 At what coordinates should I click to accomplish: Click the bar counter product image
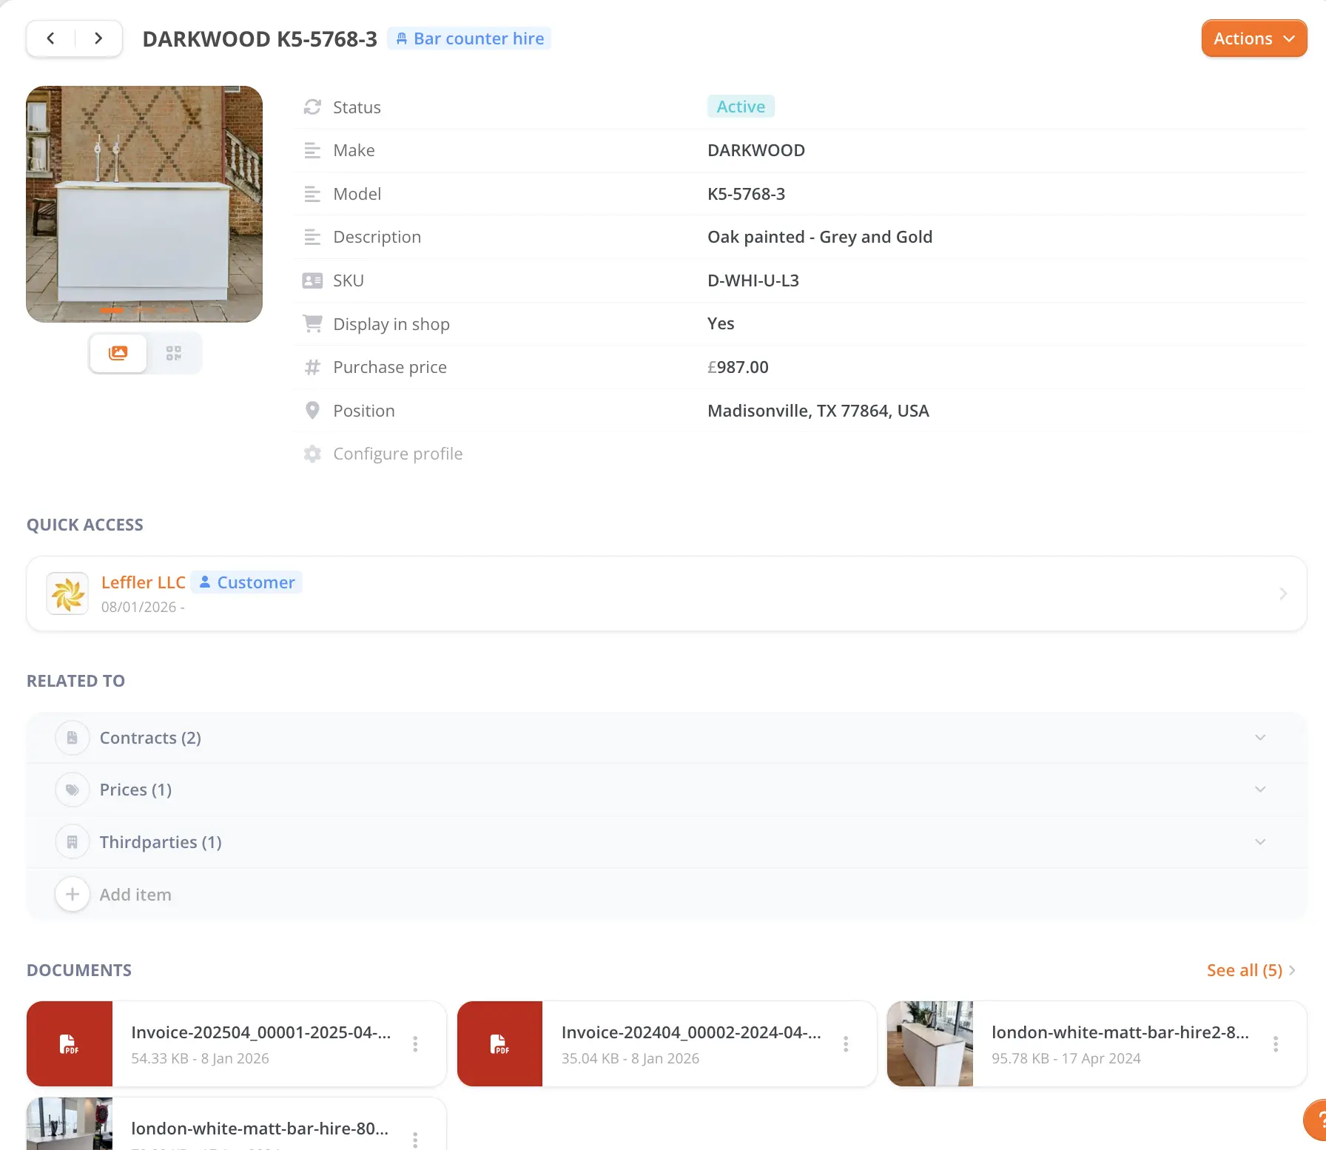144,204
